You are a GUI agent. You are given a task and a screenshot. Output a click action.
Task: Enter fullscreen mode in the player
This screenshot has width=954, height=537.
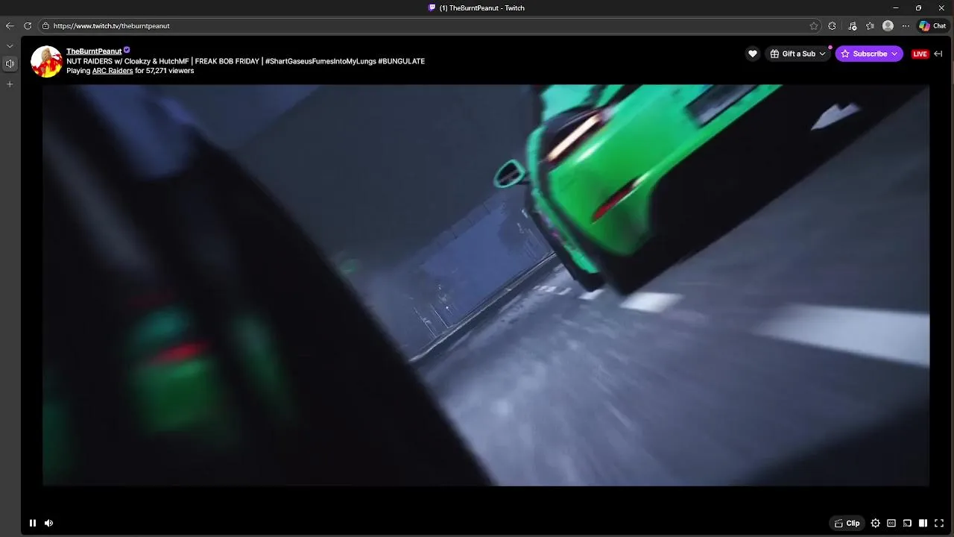(939, 523)
